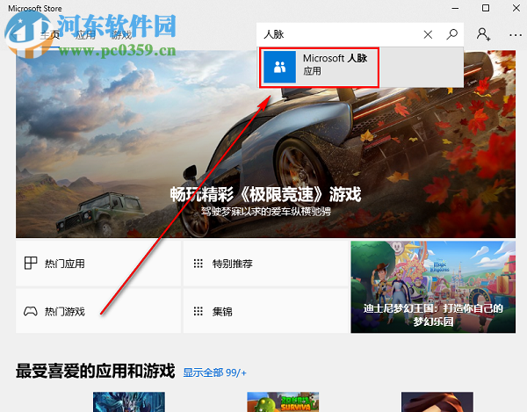Viewport: 527px width, 412px height.
Task: Select the Microsoft 人脉 search suggestion
Action: [361, 68]
